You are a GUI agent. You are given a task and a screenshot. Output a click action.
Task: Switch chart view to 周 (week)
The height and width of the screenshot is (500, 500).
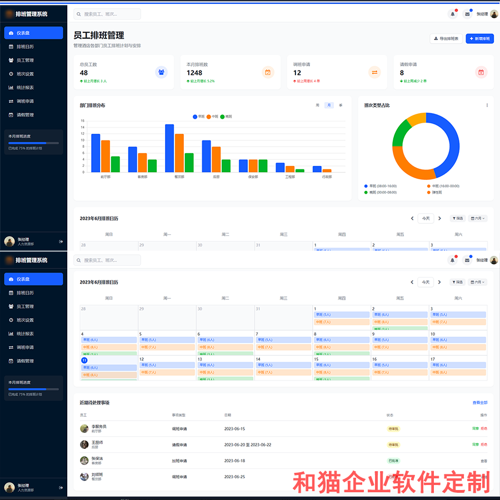tap(317, 105)
